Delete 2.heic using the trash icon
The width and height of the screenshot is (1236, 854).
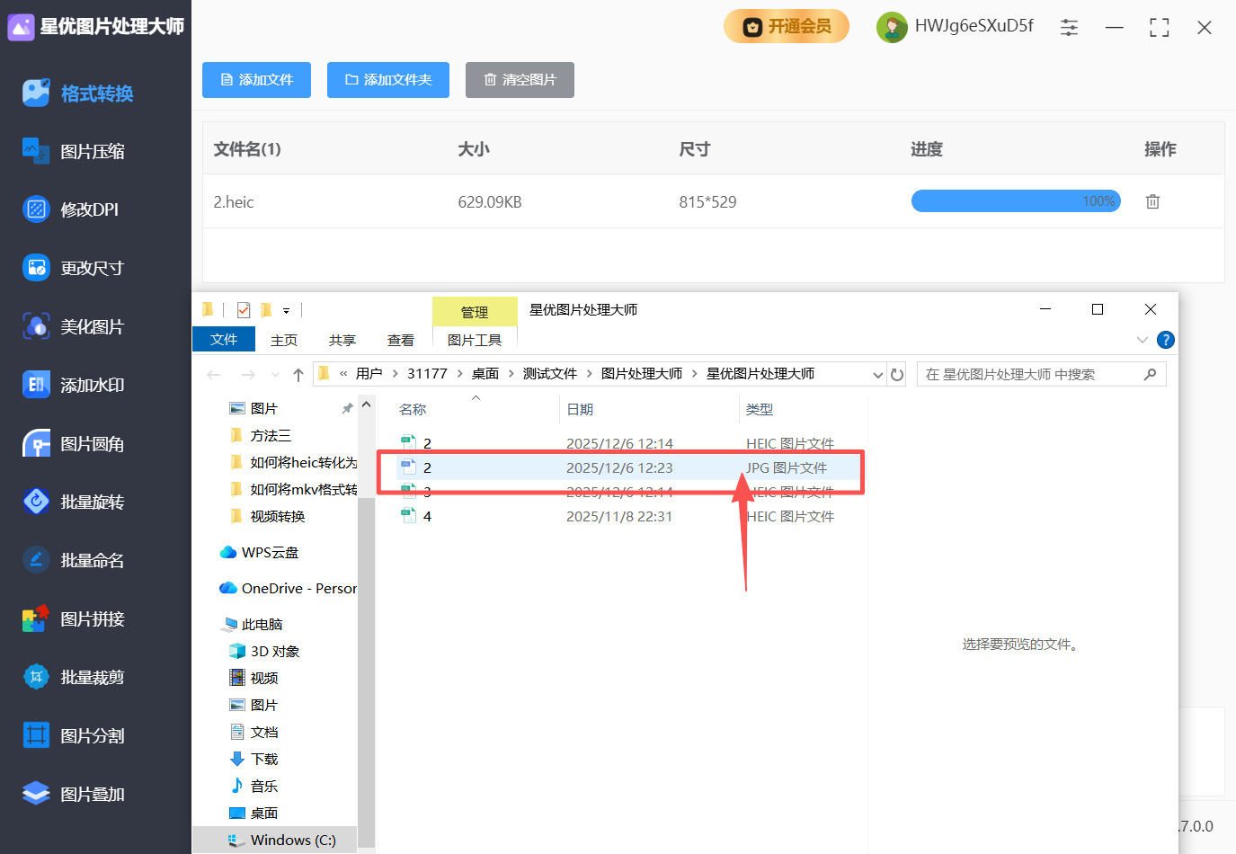coord(1152,200)
